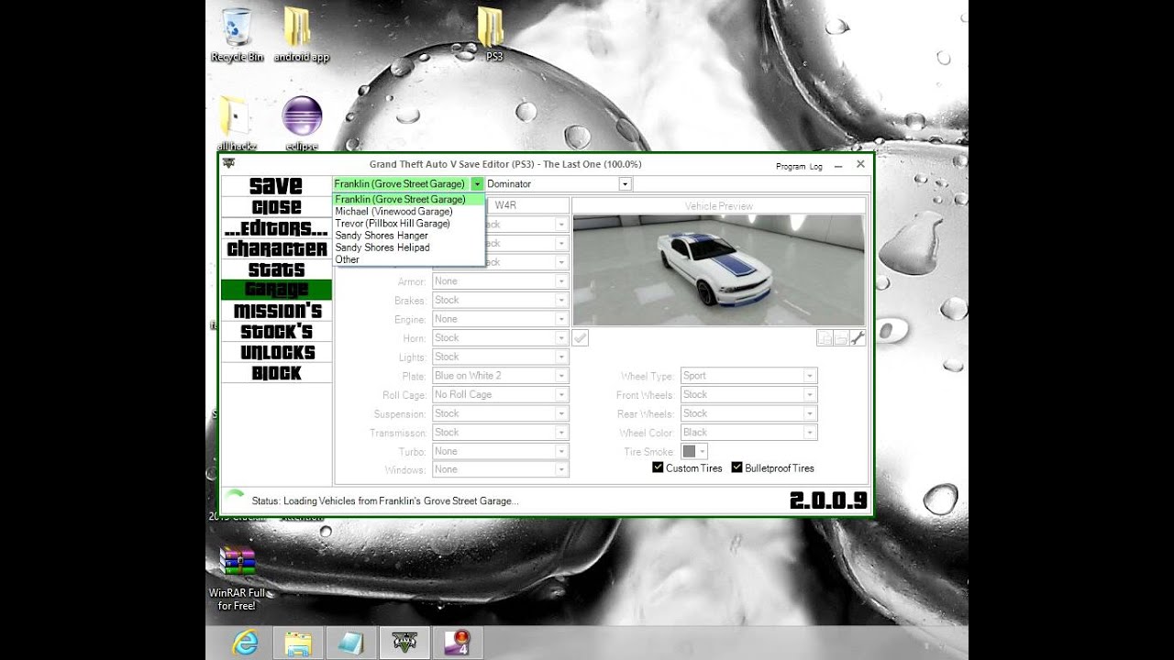Expand the Armor dropdown
The width and height of the screenshot is (1174, 660).
[x=500, y=281]
